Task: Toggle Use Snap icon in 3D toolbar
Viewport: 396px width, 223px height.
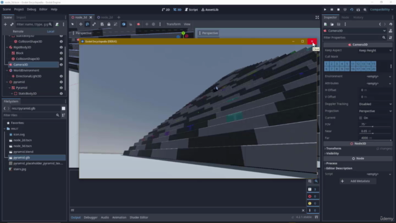Action: coord(131,24)
